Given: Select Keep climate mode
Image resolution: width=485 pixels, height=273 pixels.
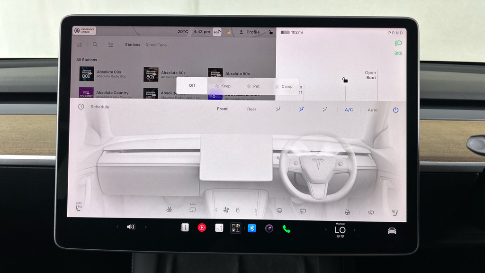Looking at the screenshot, I should point(223,86).
